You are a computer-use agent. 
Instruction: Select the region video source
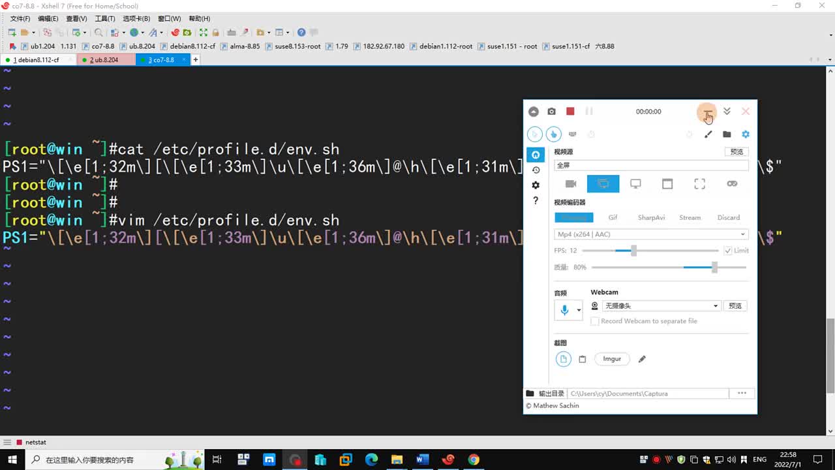click(x=700, y=184)
